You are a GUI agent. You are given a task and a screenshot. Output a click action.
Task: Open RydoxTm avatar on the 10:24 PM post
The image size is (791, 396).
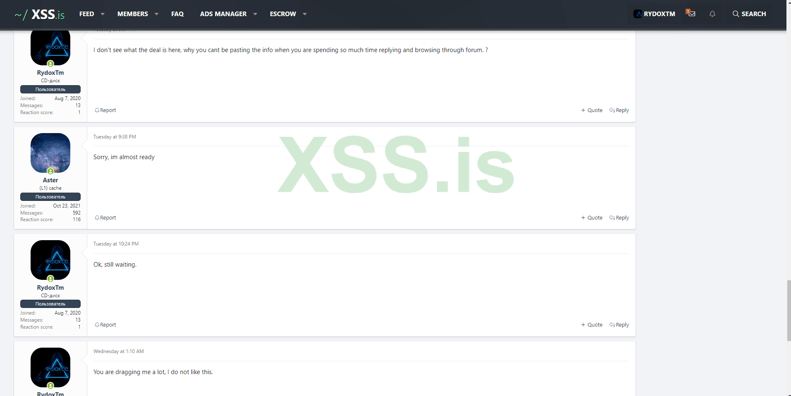[x=50, y=260]
